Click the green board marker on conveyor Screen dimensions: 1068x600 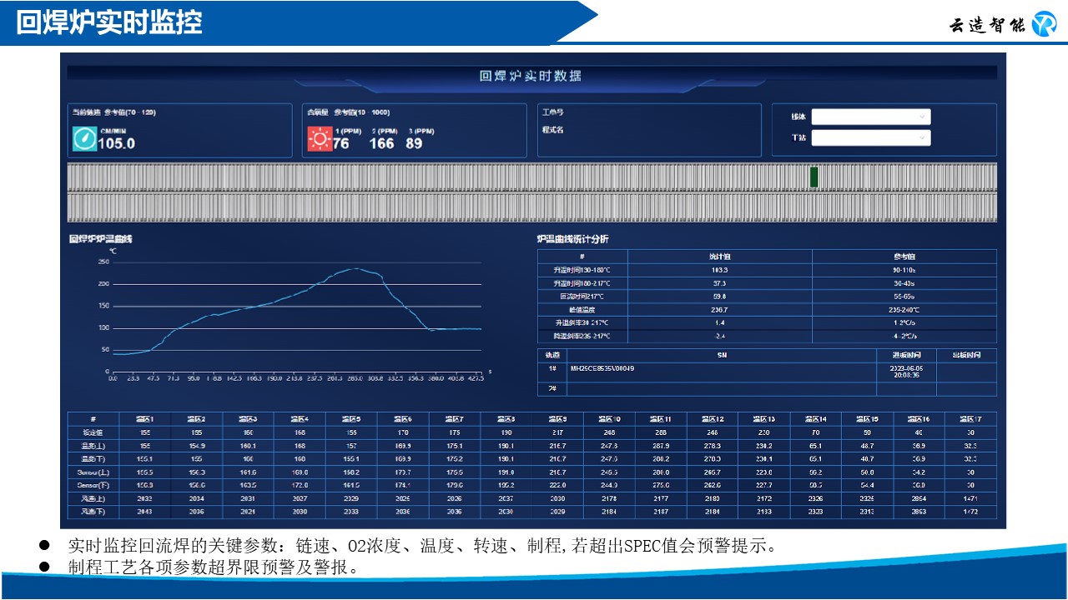click(814, 177)
